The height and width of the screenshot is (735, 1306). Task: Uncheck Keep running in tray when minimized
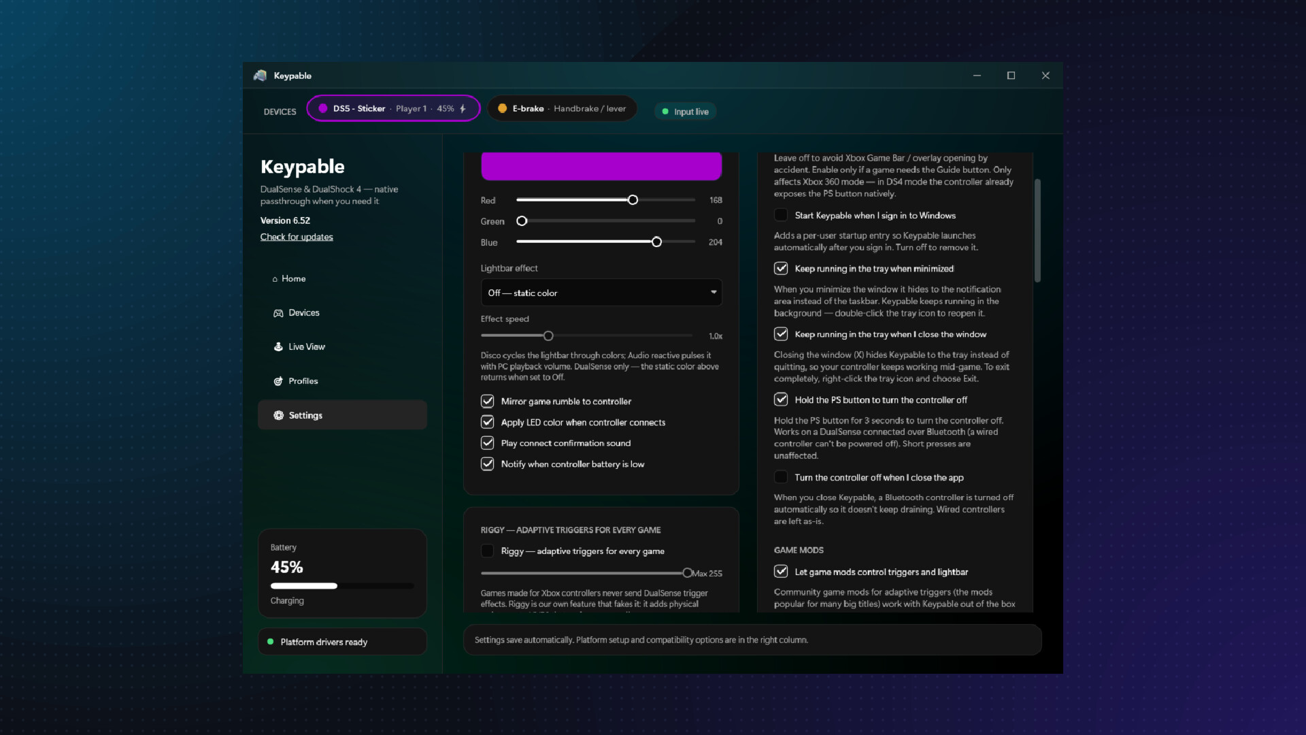[781, 268]
